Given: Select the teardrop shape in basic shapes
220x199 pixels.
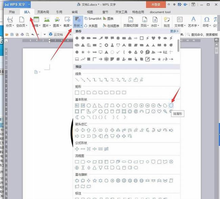Looking at the screenshot, I should [171, 105].
